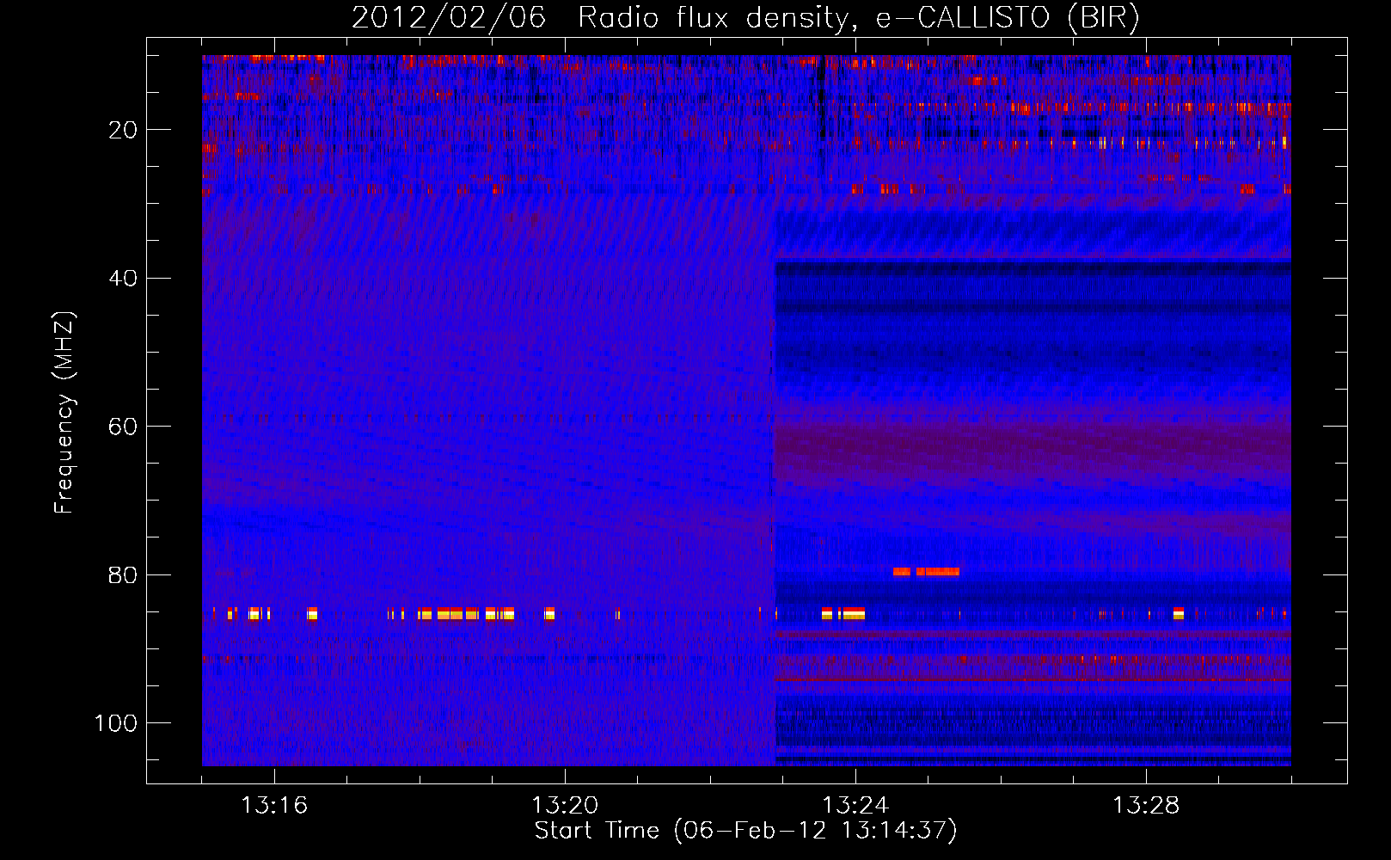Click the '13:20' time tick label
The height and width of the screenshot is (860, 1391).
(565, 806)
